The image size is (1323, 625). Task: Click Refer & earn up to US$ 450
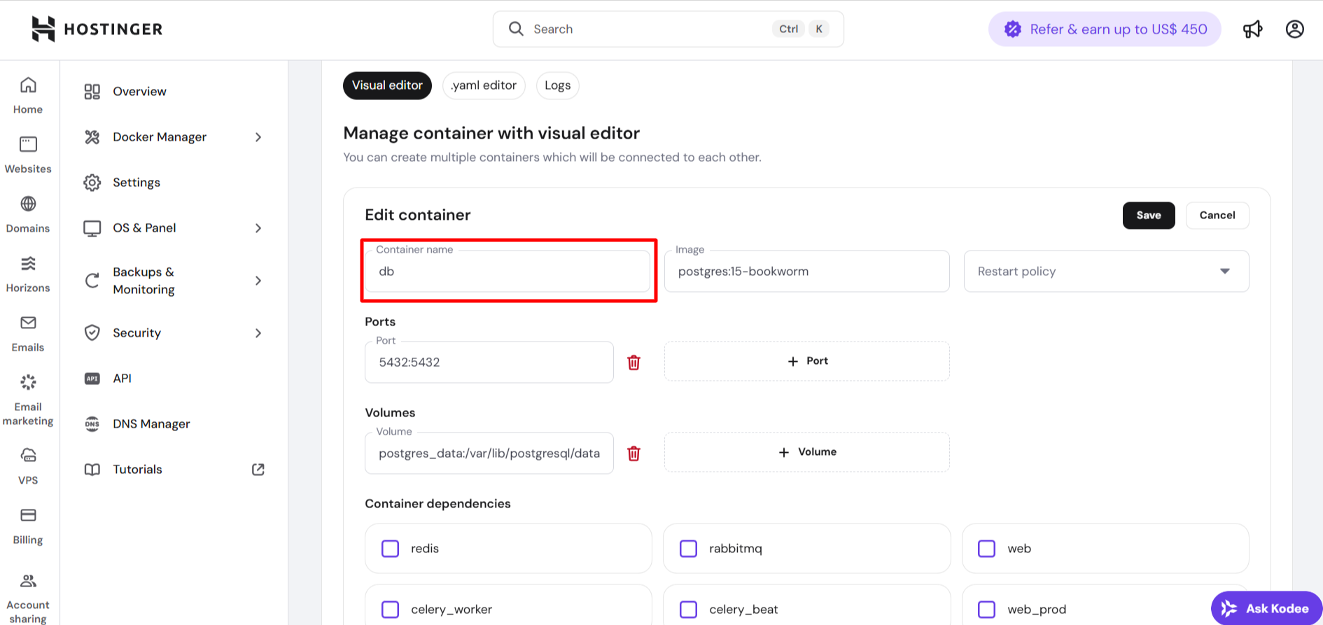point(1105,29)
